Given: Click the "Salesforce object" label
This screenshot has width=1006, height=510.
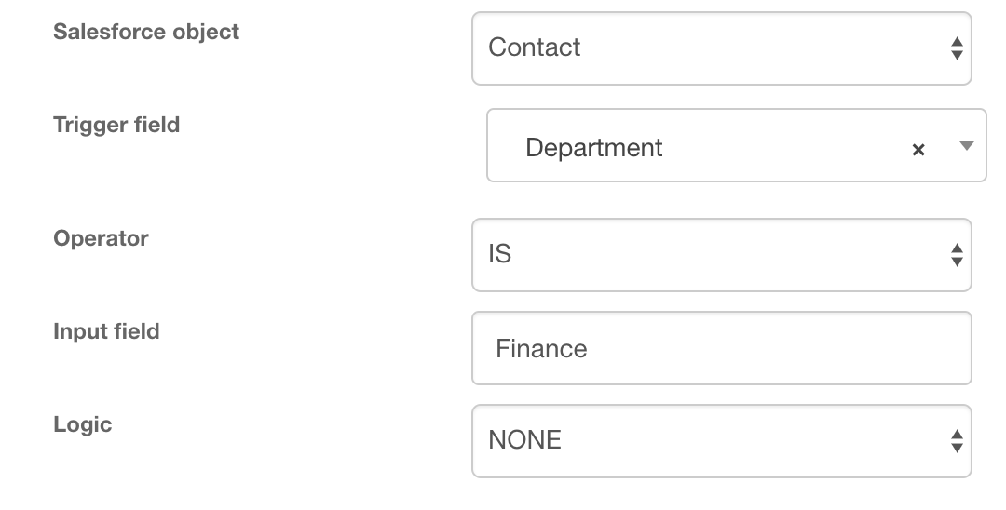Looking at the screenshot, I should pyautogui.click(x=146, y=32).
